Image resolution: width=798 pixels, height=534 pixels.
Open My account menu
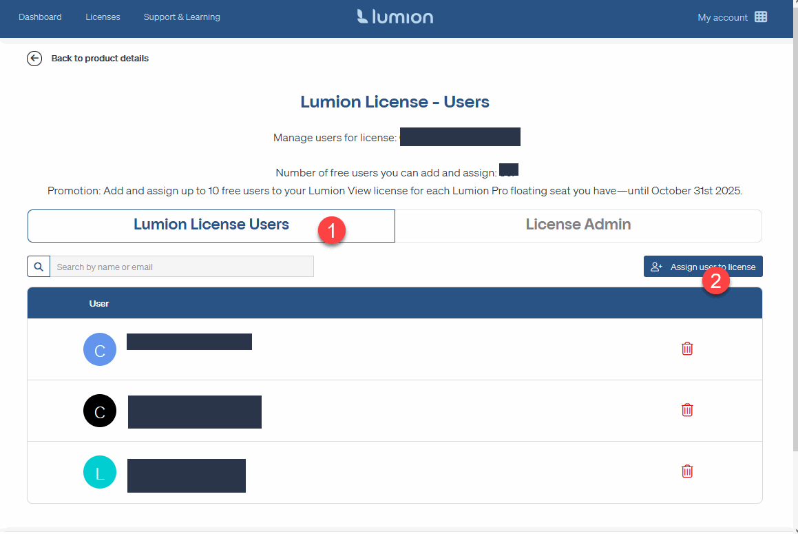coord(722,17)
